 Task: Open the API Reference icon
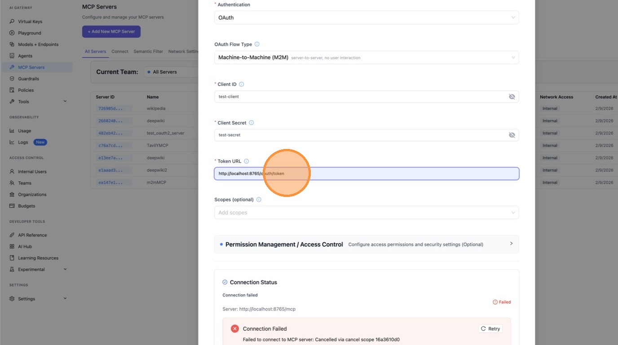(x=12, y=235)
